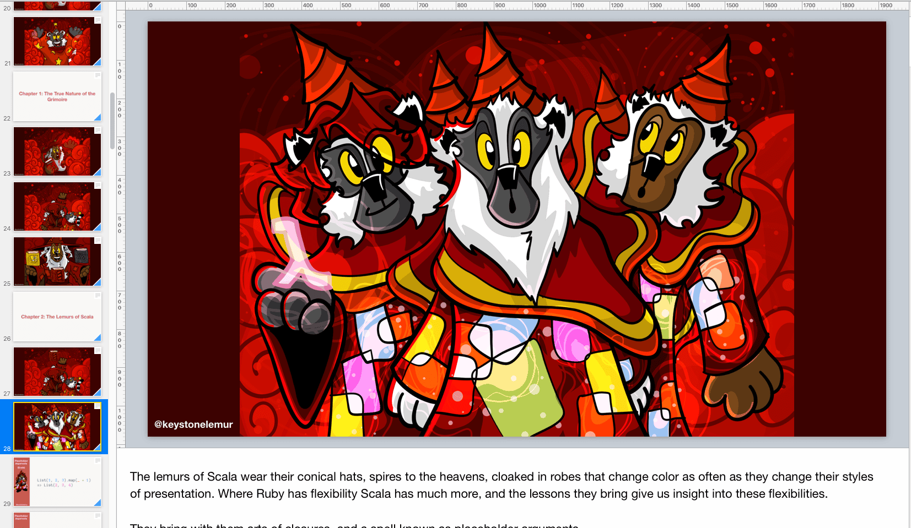
Task: Click the note line starting "of presentation. Where Ruby"
Action: point(479,494)
